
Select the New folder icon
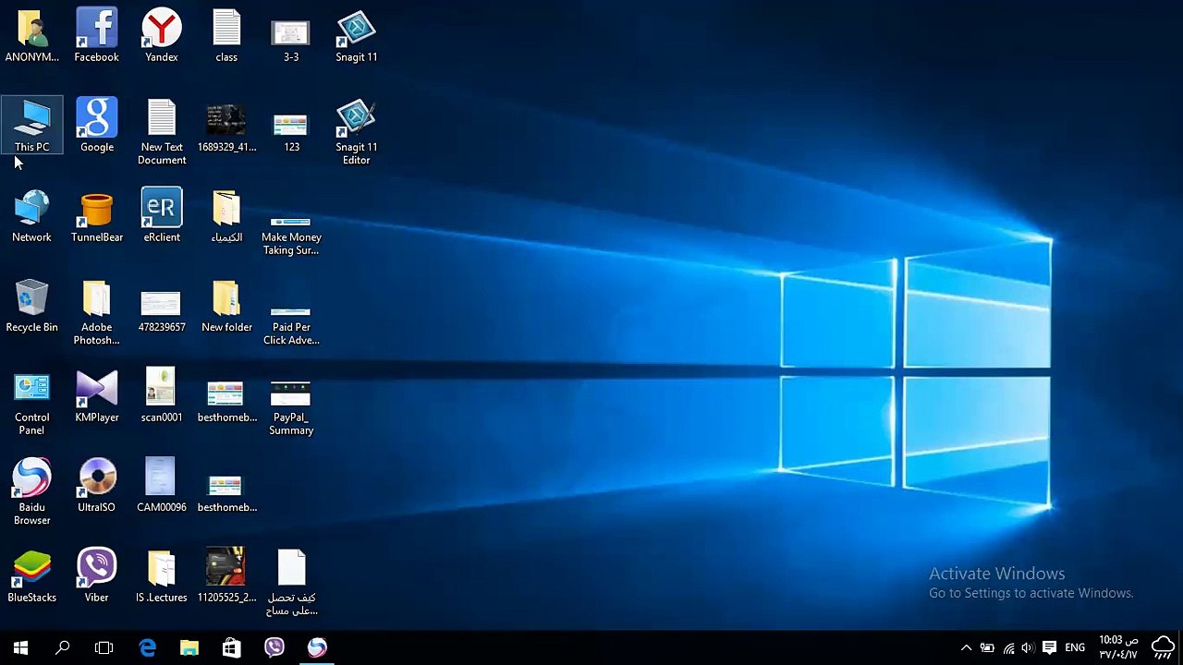point(226,306)
